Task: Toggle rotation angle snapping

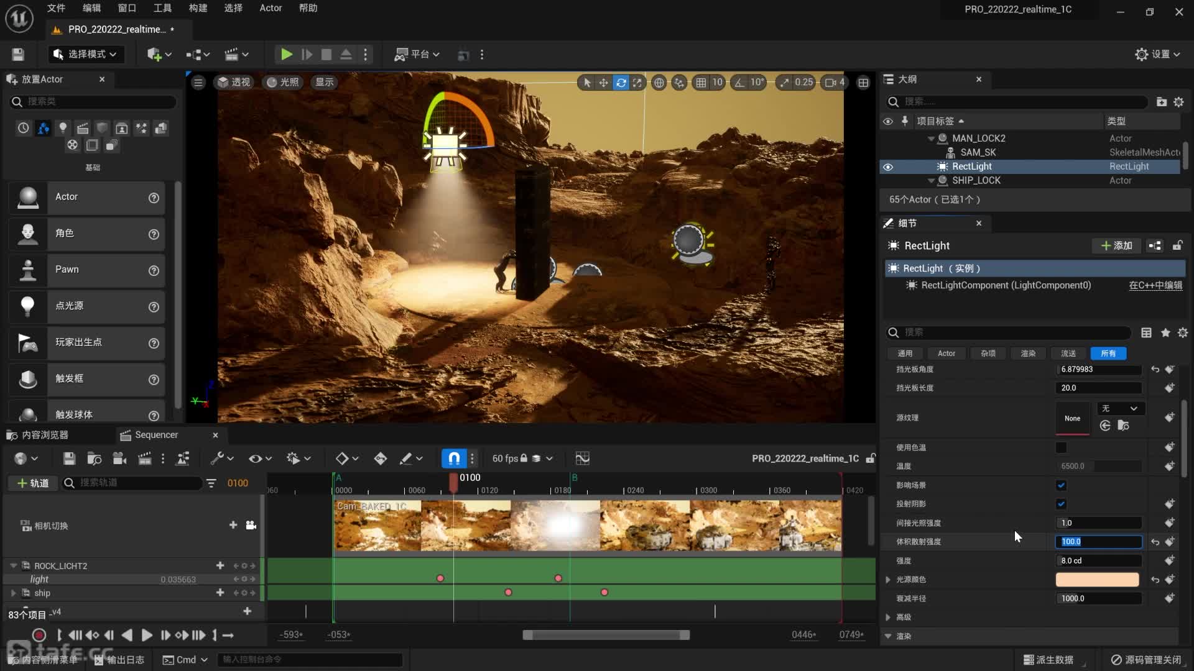Action: (x=739, y=83)
